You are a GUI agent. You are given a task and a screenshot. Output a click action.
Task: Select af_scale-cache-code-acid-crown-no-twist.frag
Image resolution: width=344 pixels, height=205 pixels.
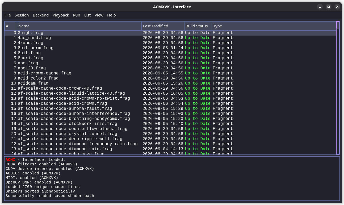click(x=170, y=99)
